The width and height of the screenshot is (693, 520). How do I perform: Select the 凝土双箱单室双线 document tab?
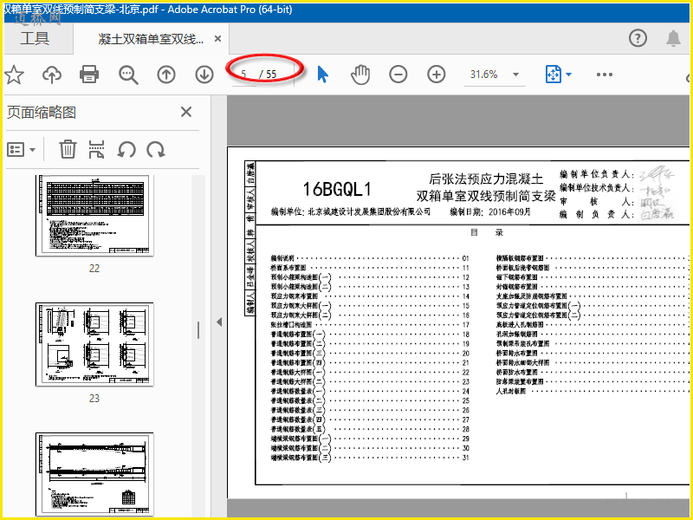[x=150, y=39]
